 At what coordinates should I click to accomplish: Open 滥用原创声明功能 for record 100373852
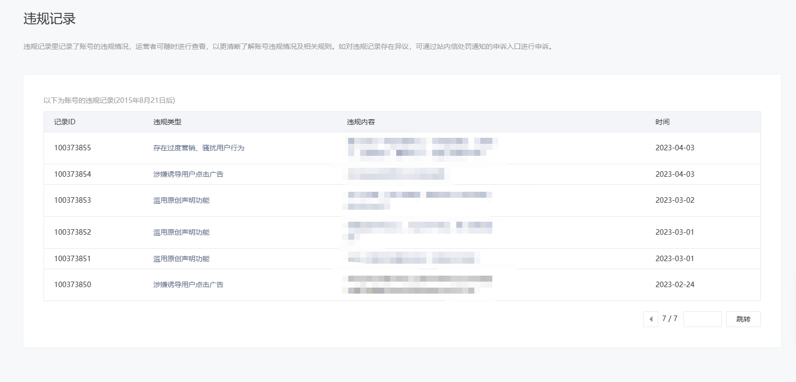tap(181, 232)
